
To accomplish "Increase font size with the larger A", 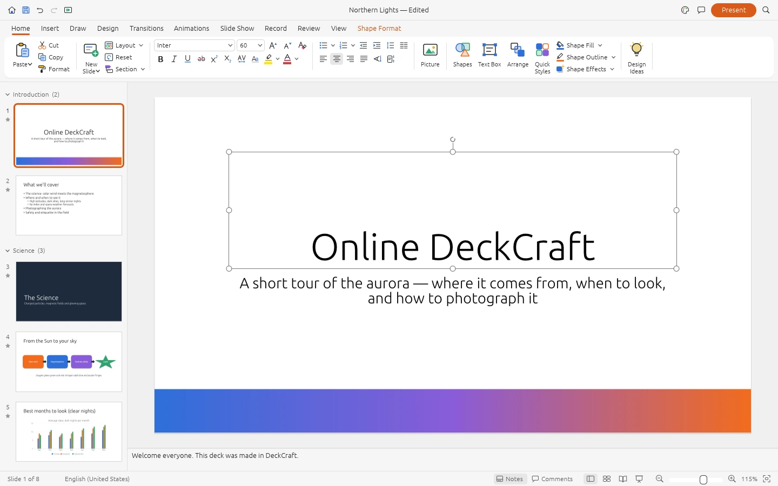I will 273,45.
